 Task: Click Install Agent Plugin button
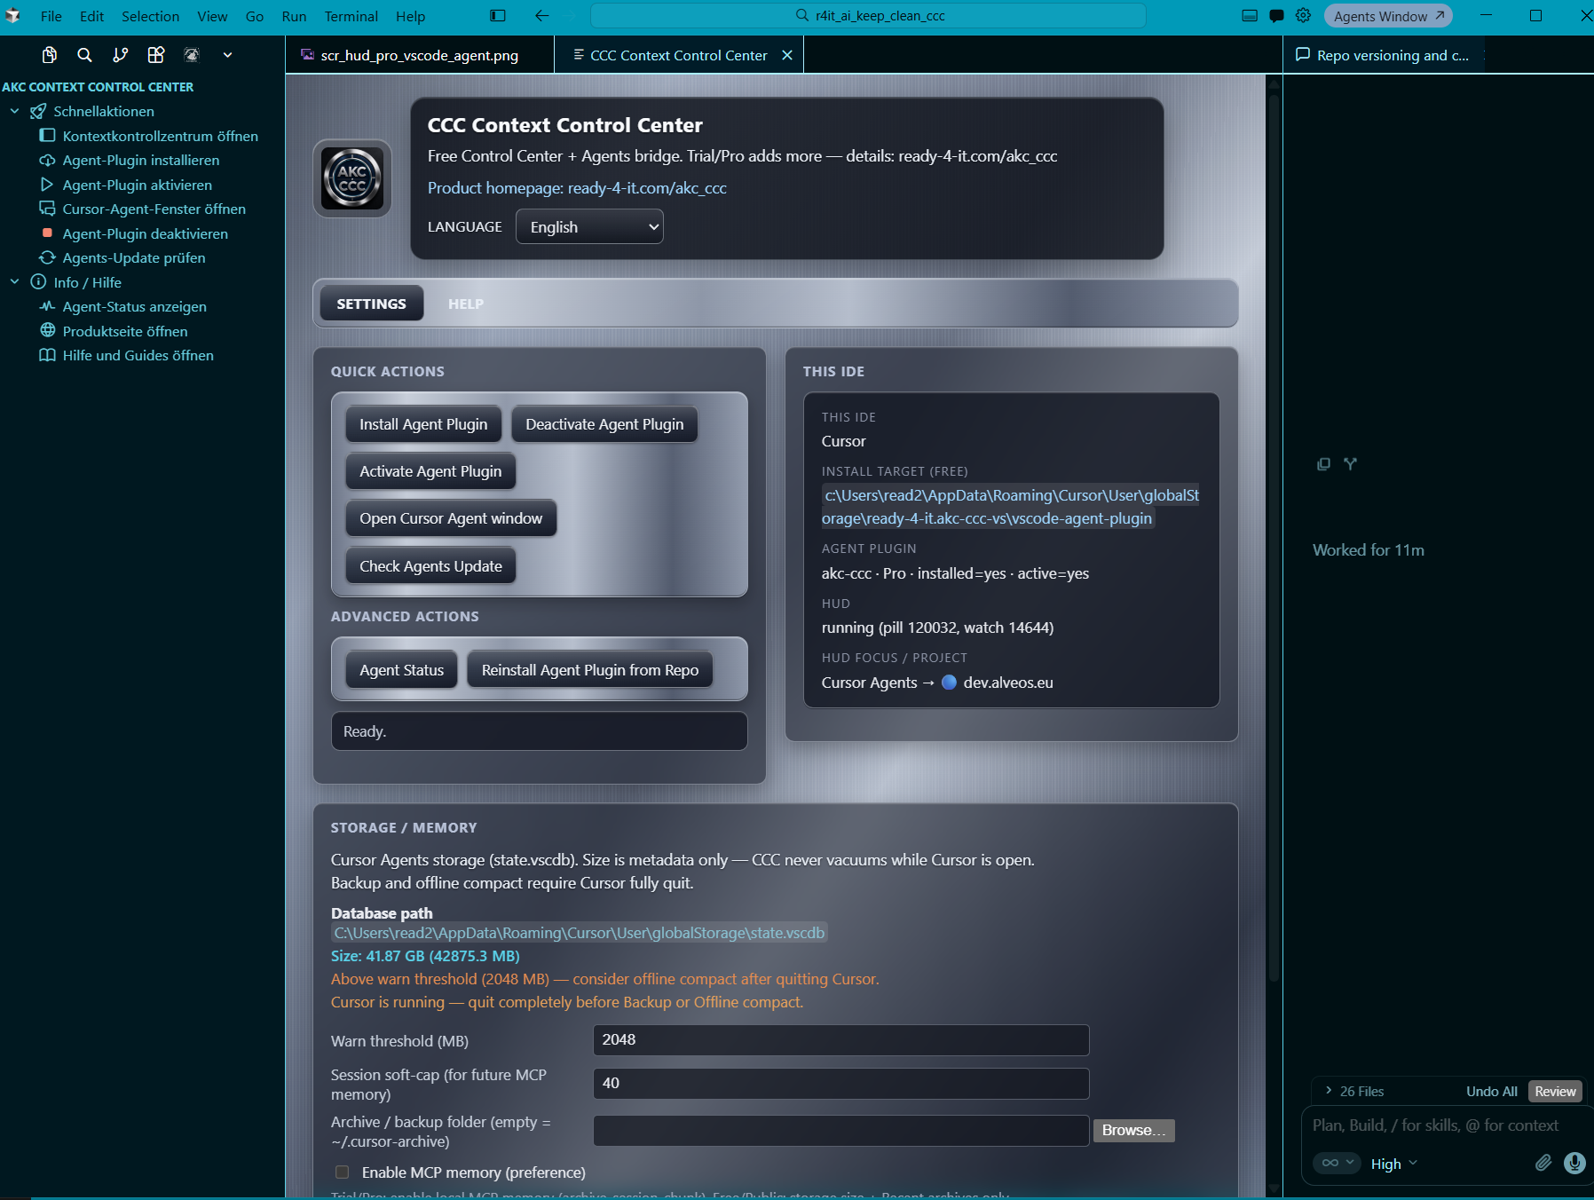[x=423, y=424]
